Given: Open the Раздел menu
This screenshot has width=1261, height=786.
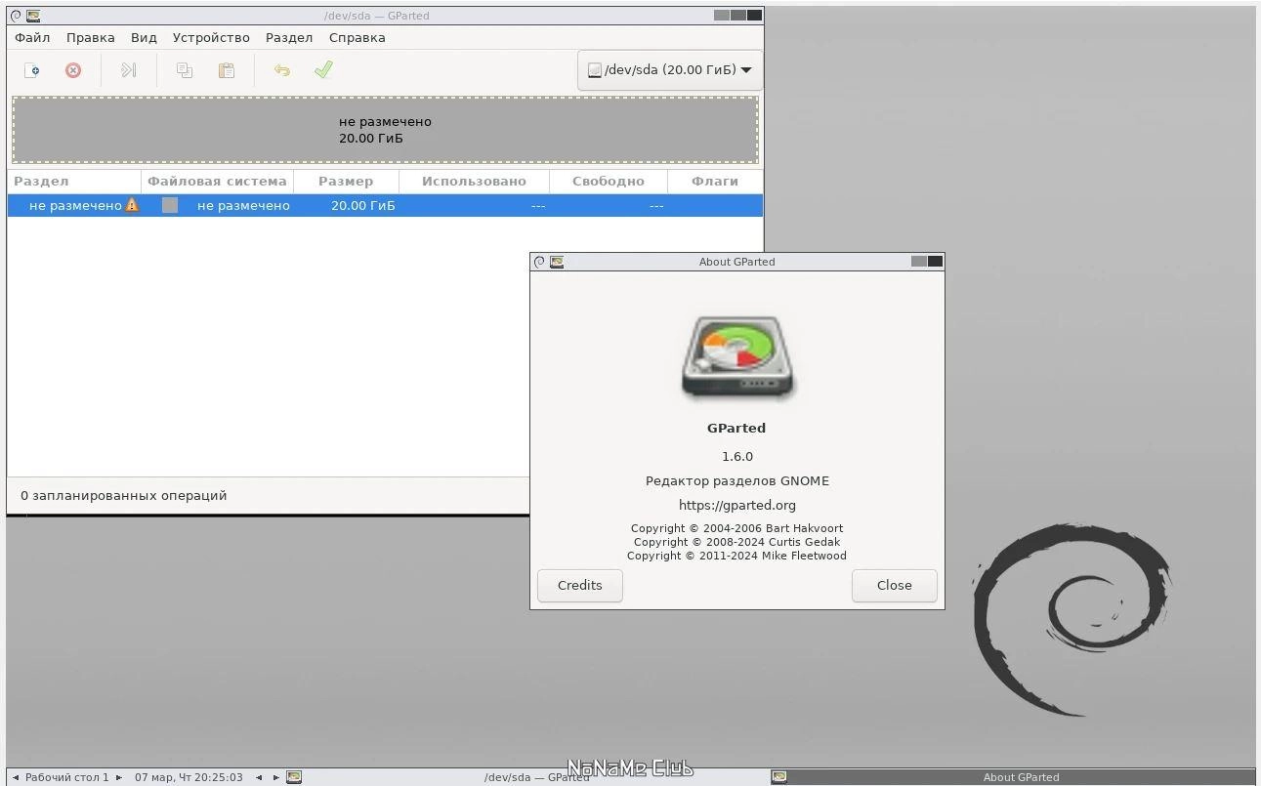Looking at the screenshot, I should 289,37.
